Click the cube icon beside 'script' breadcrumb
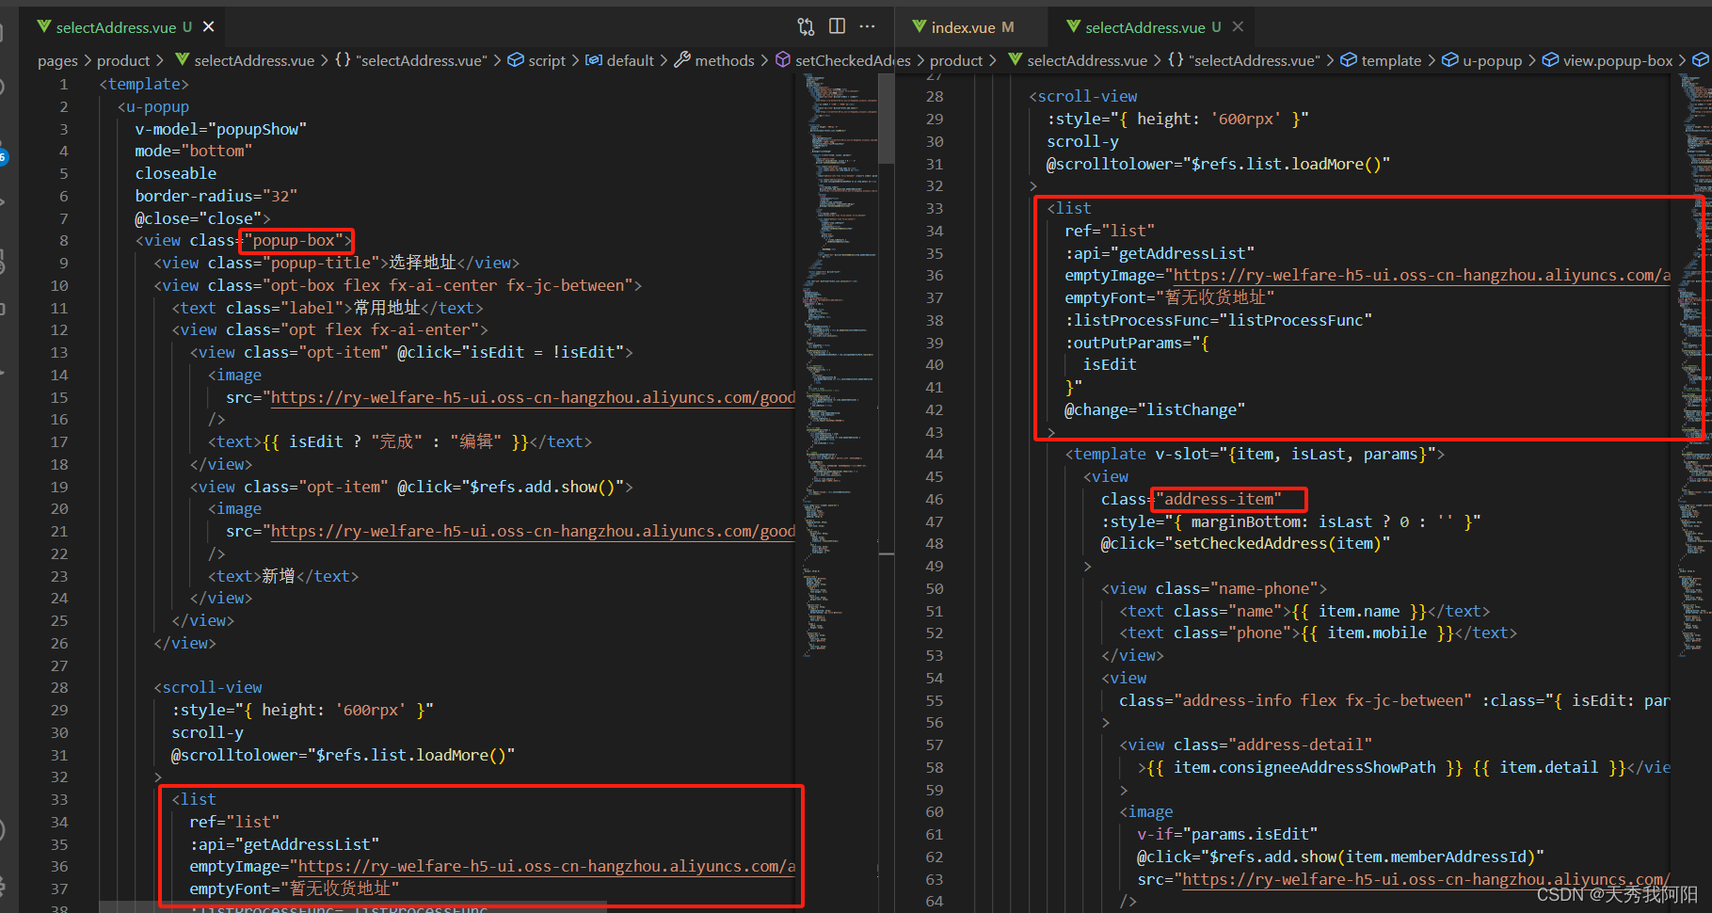Screen dimensions: 1712x913 click(x=516, y=60)
